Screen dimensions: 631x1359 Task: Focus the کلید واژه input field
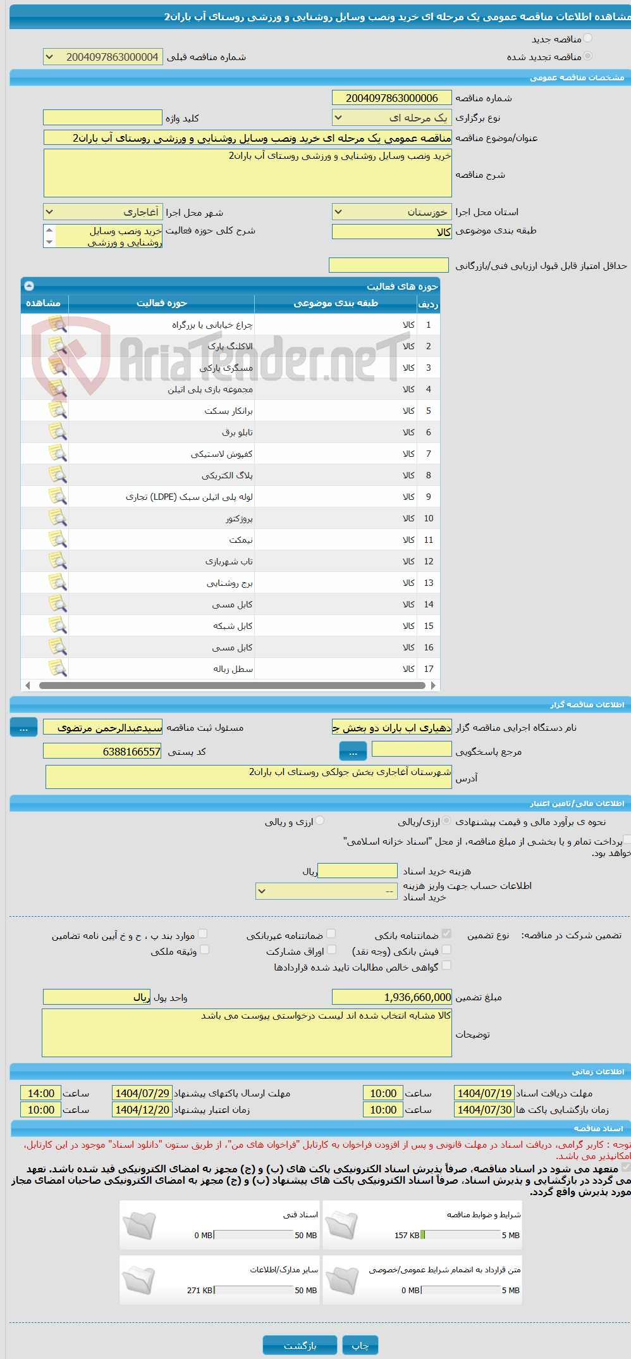point(103,118)
